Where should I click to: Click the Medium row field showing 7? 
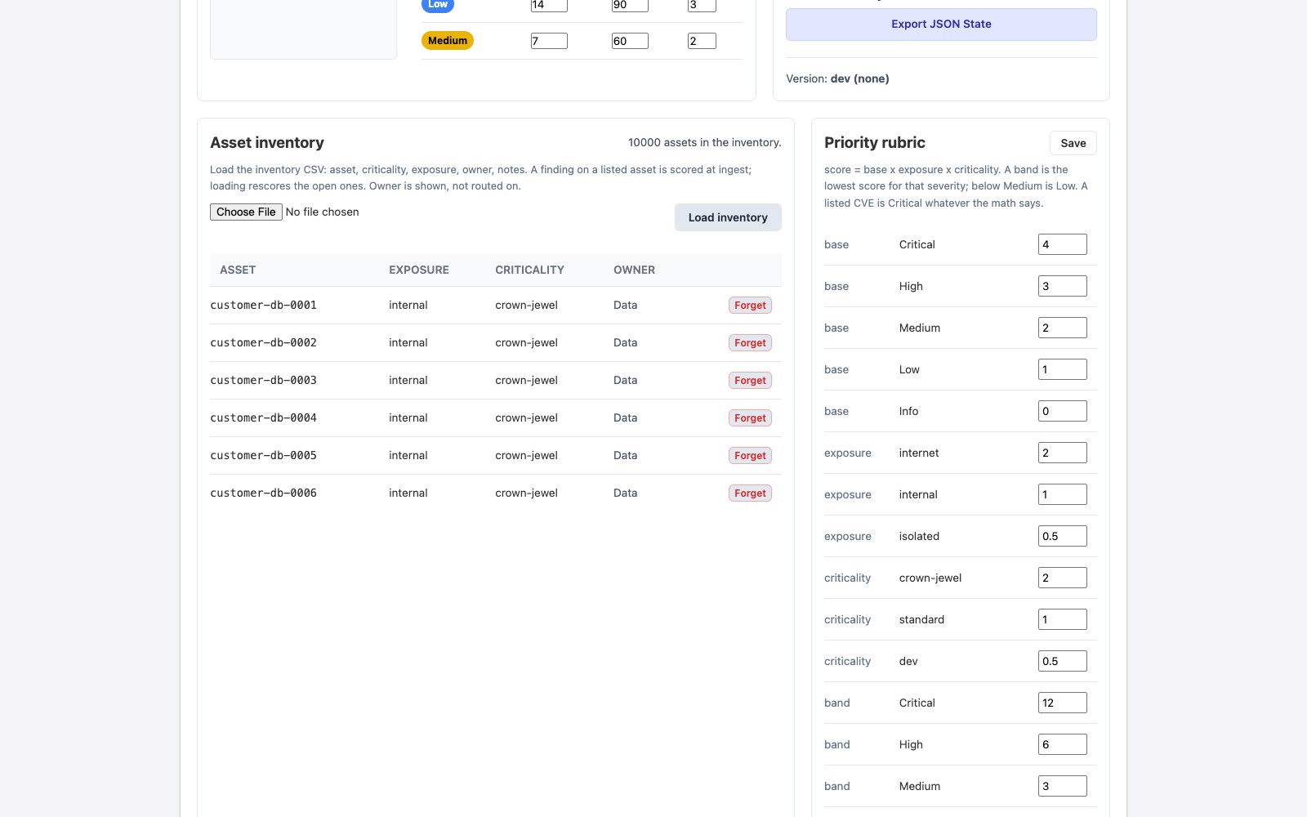click(549, 41)
